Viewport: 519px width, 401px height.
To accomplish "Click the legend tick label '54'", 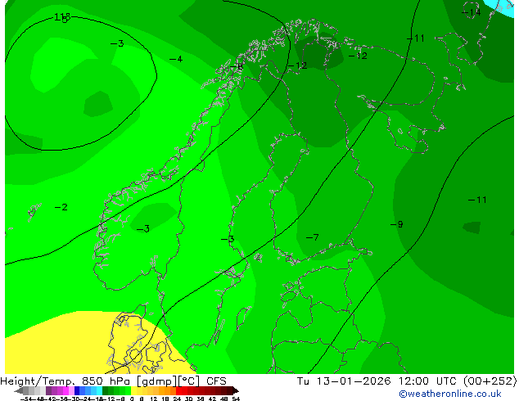I will [x=235, y=399].
